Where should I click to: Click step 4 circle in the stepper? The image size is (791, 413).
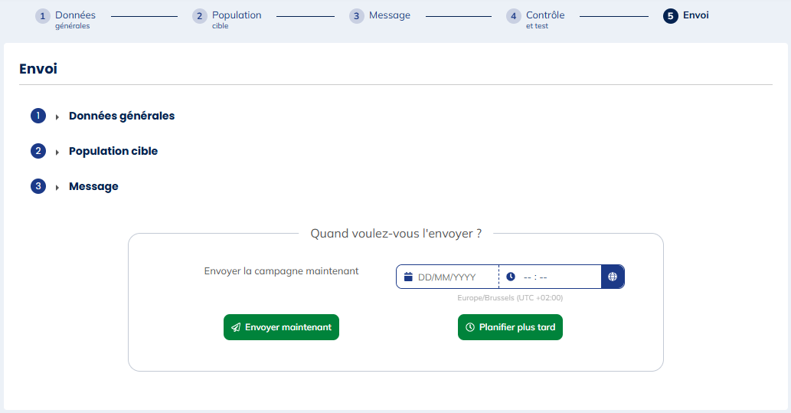click(514, 16)
